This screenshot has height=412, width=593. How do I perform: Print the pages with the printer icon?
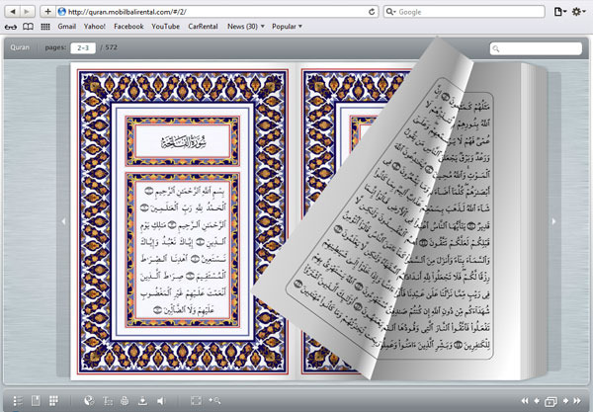[125, 401]
